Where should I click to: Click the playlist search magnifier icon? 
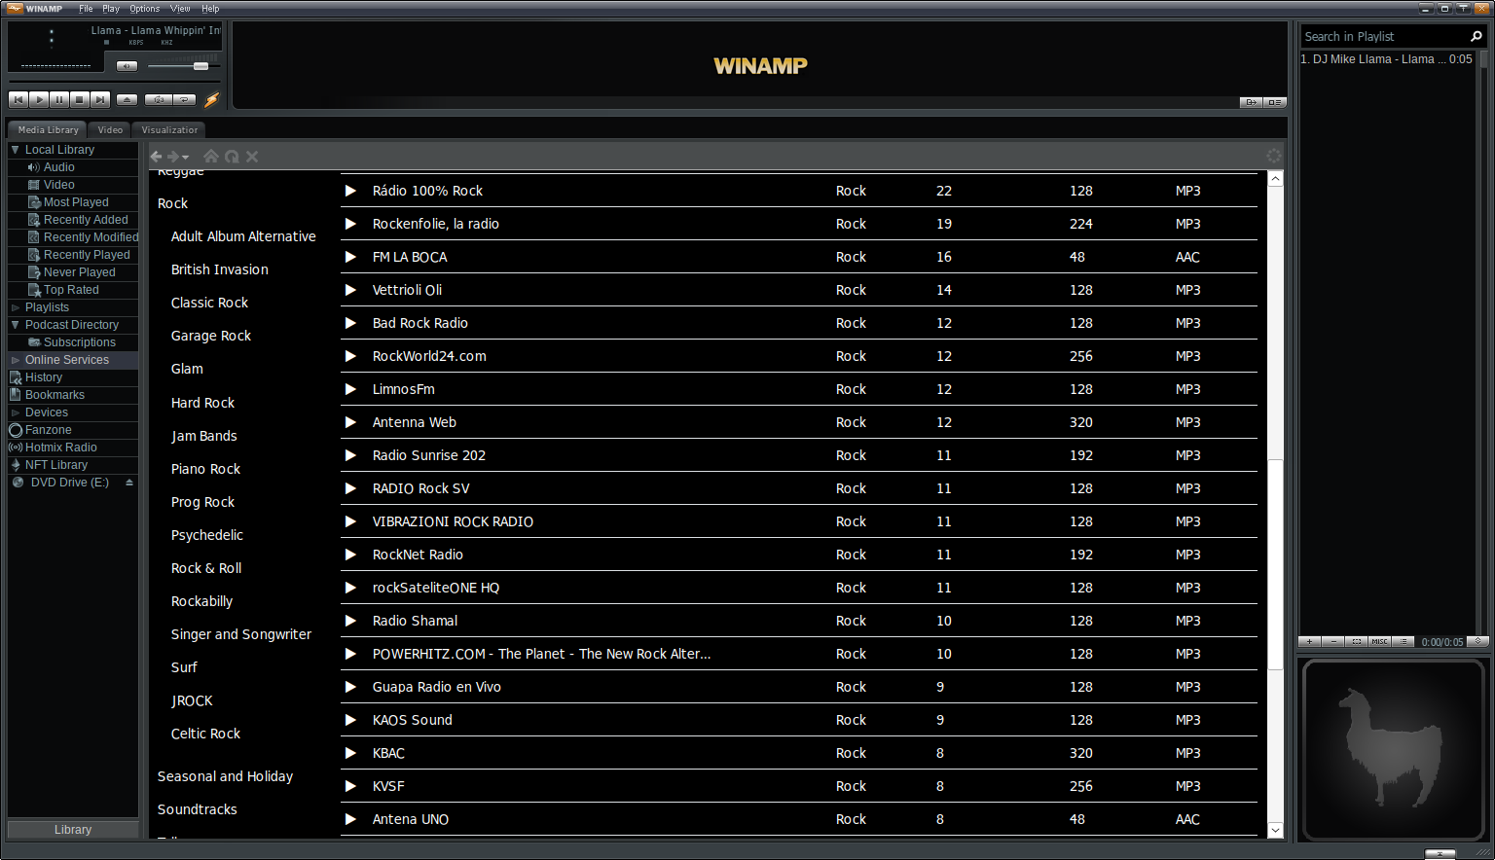coord(1476,36)
